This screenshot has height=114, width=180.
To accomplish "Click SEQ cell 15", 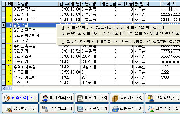I will pyautogui.click(x=9, y=83).
